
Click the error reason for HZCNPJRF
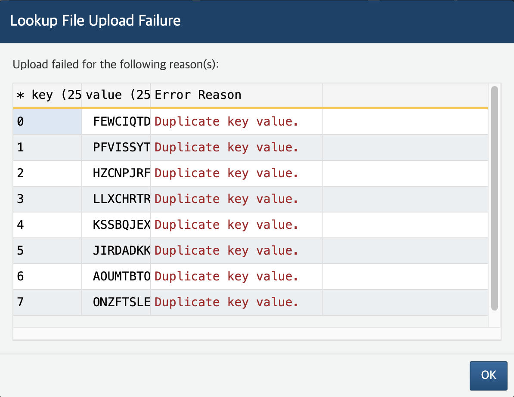[x=237, y=174]
